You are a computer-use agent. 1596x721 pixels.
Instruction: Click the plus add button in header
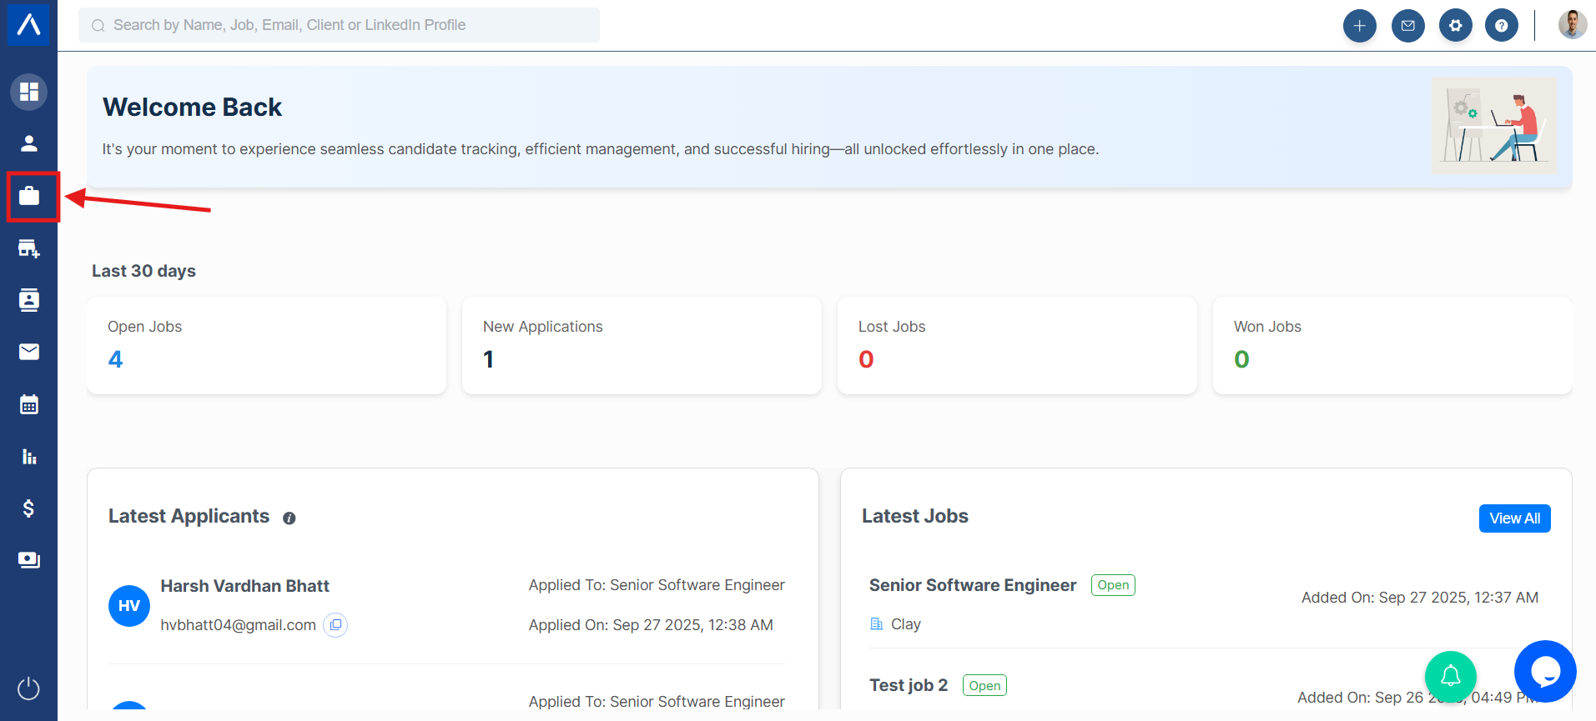click(1359, 26)
